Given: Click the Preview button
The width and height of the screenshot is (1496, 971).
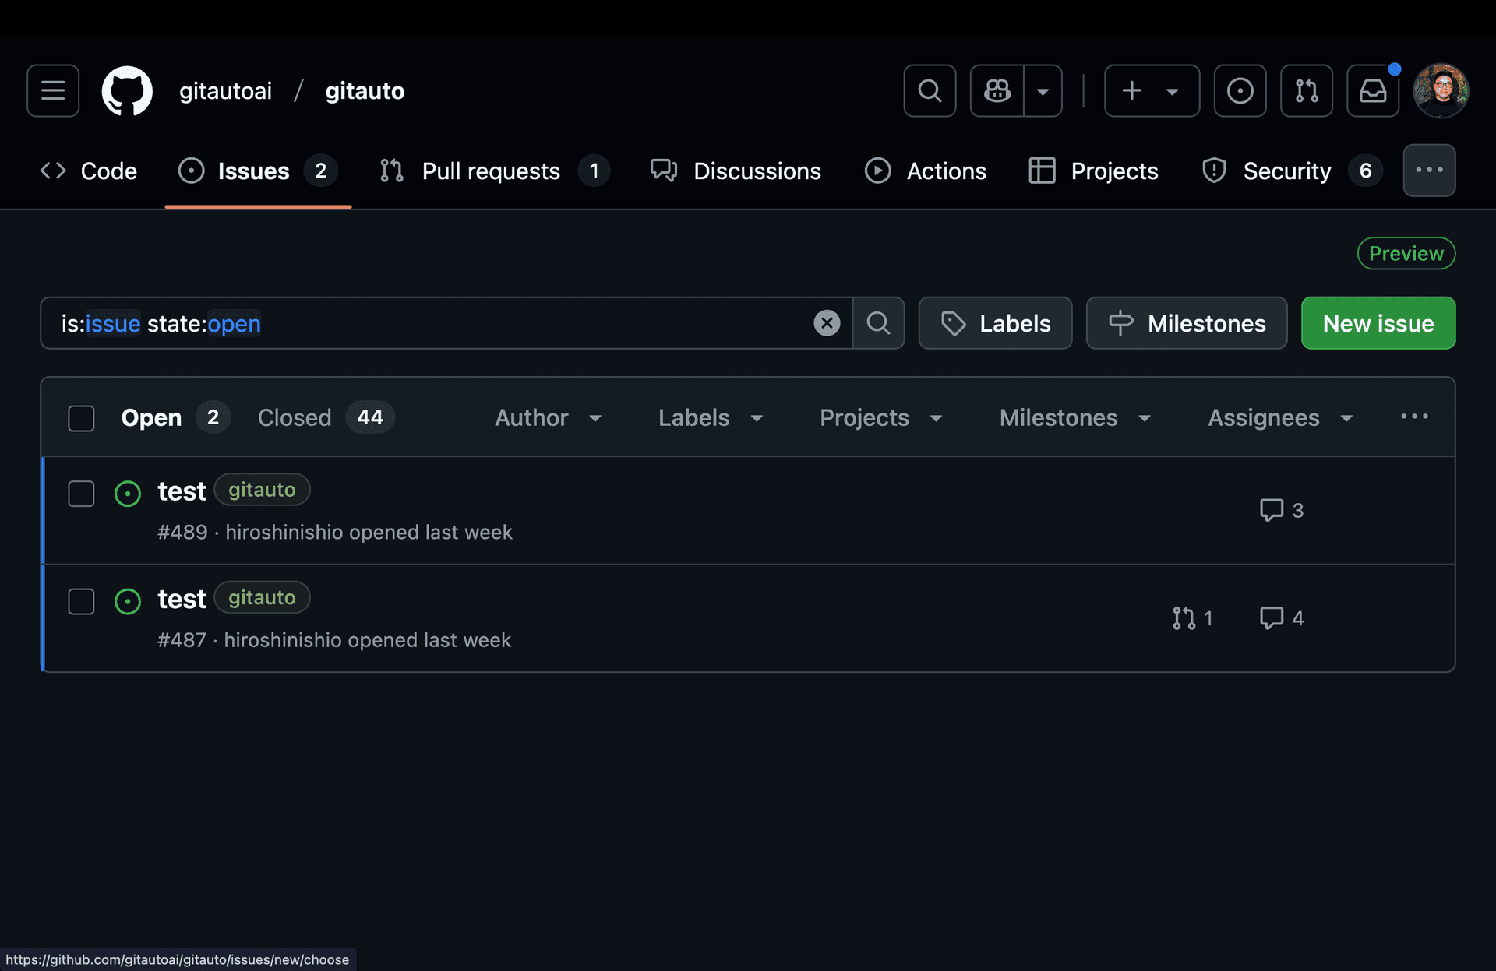Looking at the screenshot, I should tap(1406, 252).
